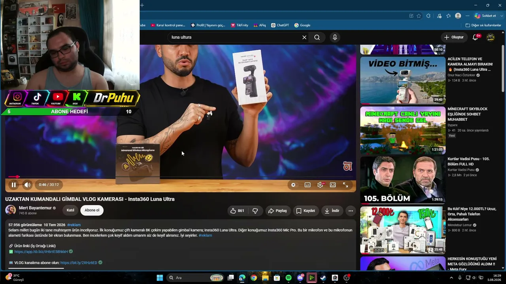Open the Mert Bayantemur channel name
The image size is (506, 284).
pos(35,208)
